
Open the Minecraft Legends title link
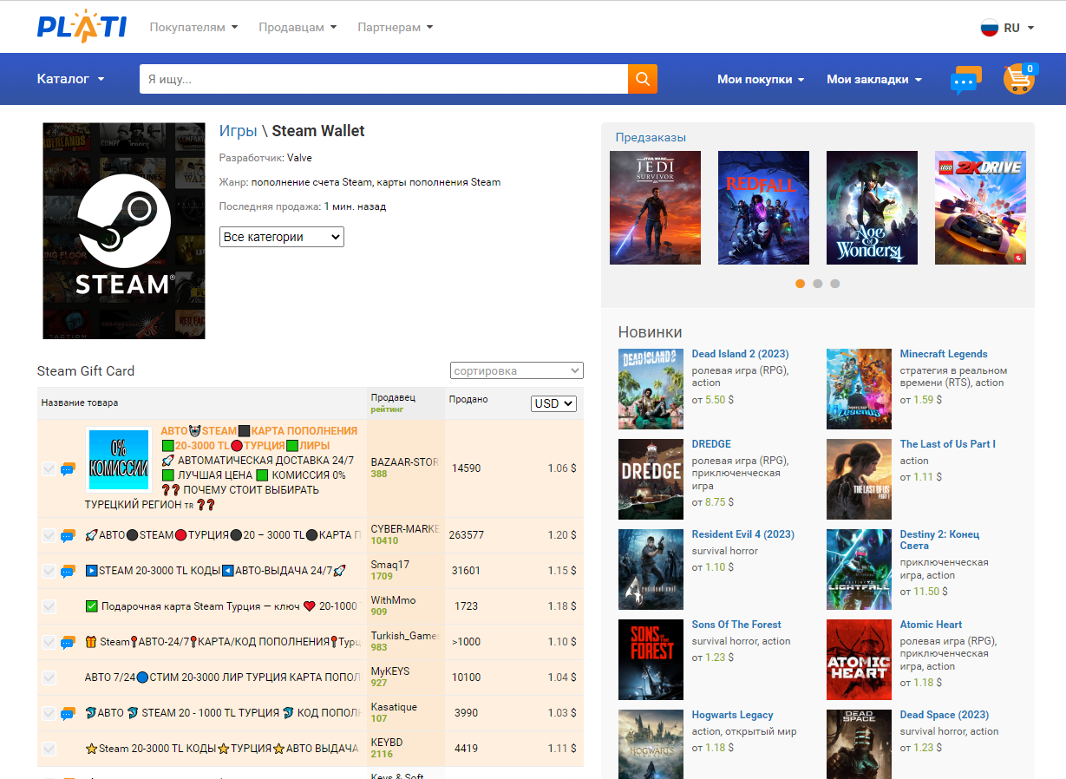pos(944,354)
